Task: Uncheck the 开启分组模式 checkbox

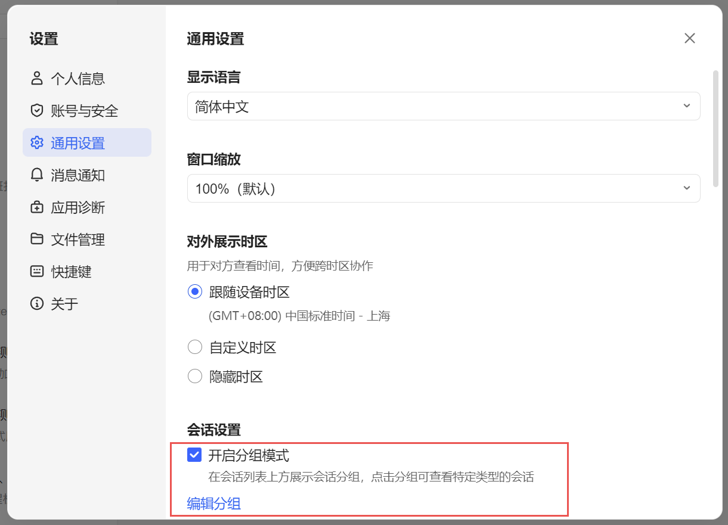Action: point(194,455)
